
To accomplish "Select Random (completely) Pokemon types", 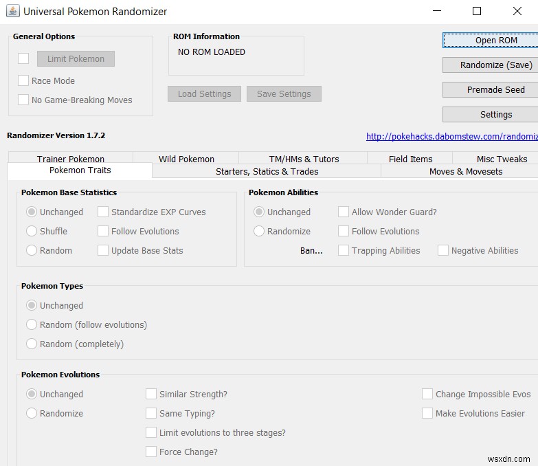I will 32,344.
